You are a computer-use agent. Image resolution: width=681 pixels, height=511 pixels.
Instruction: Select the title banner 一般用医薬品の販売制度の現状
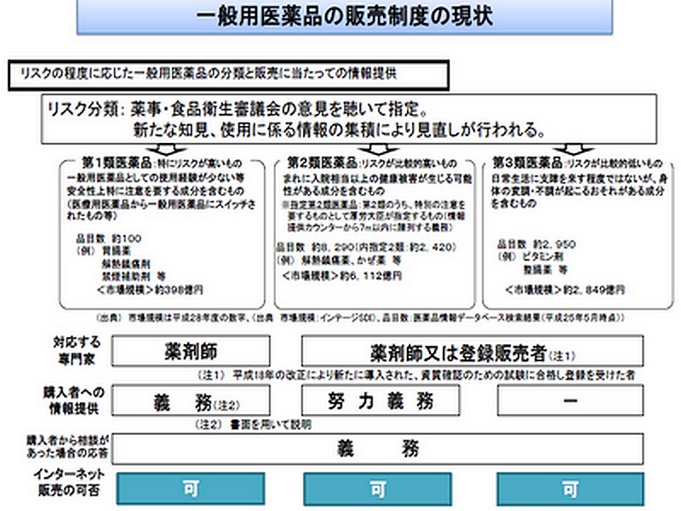tap(343, 16)
